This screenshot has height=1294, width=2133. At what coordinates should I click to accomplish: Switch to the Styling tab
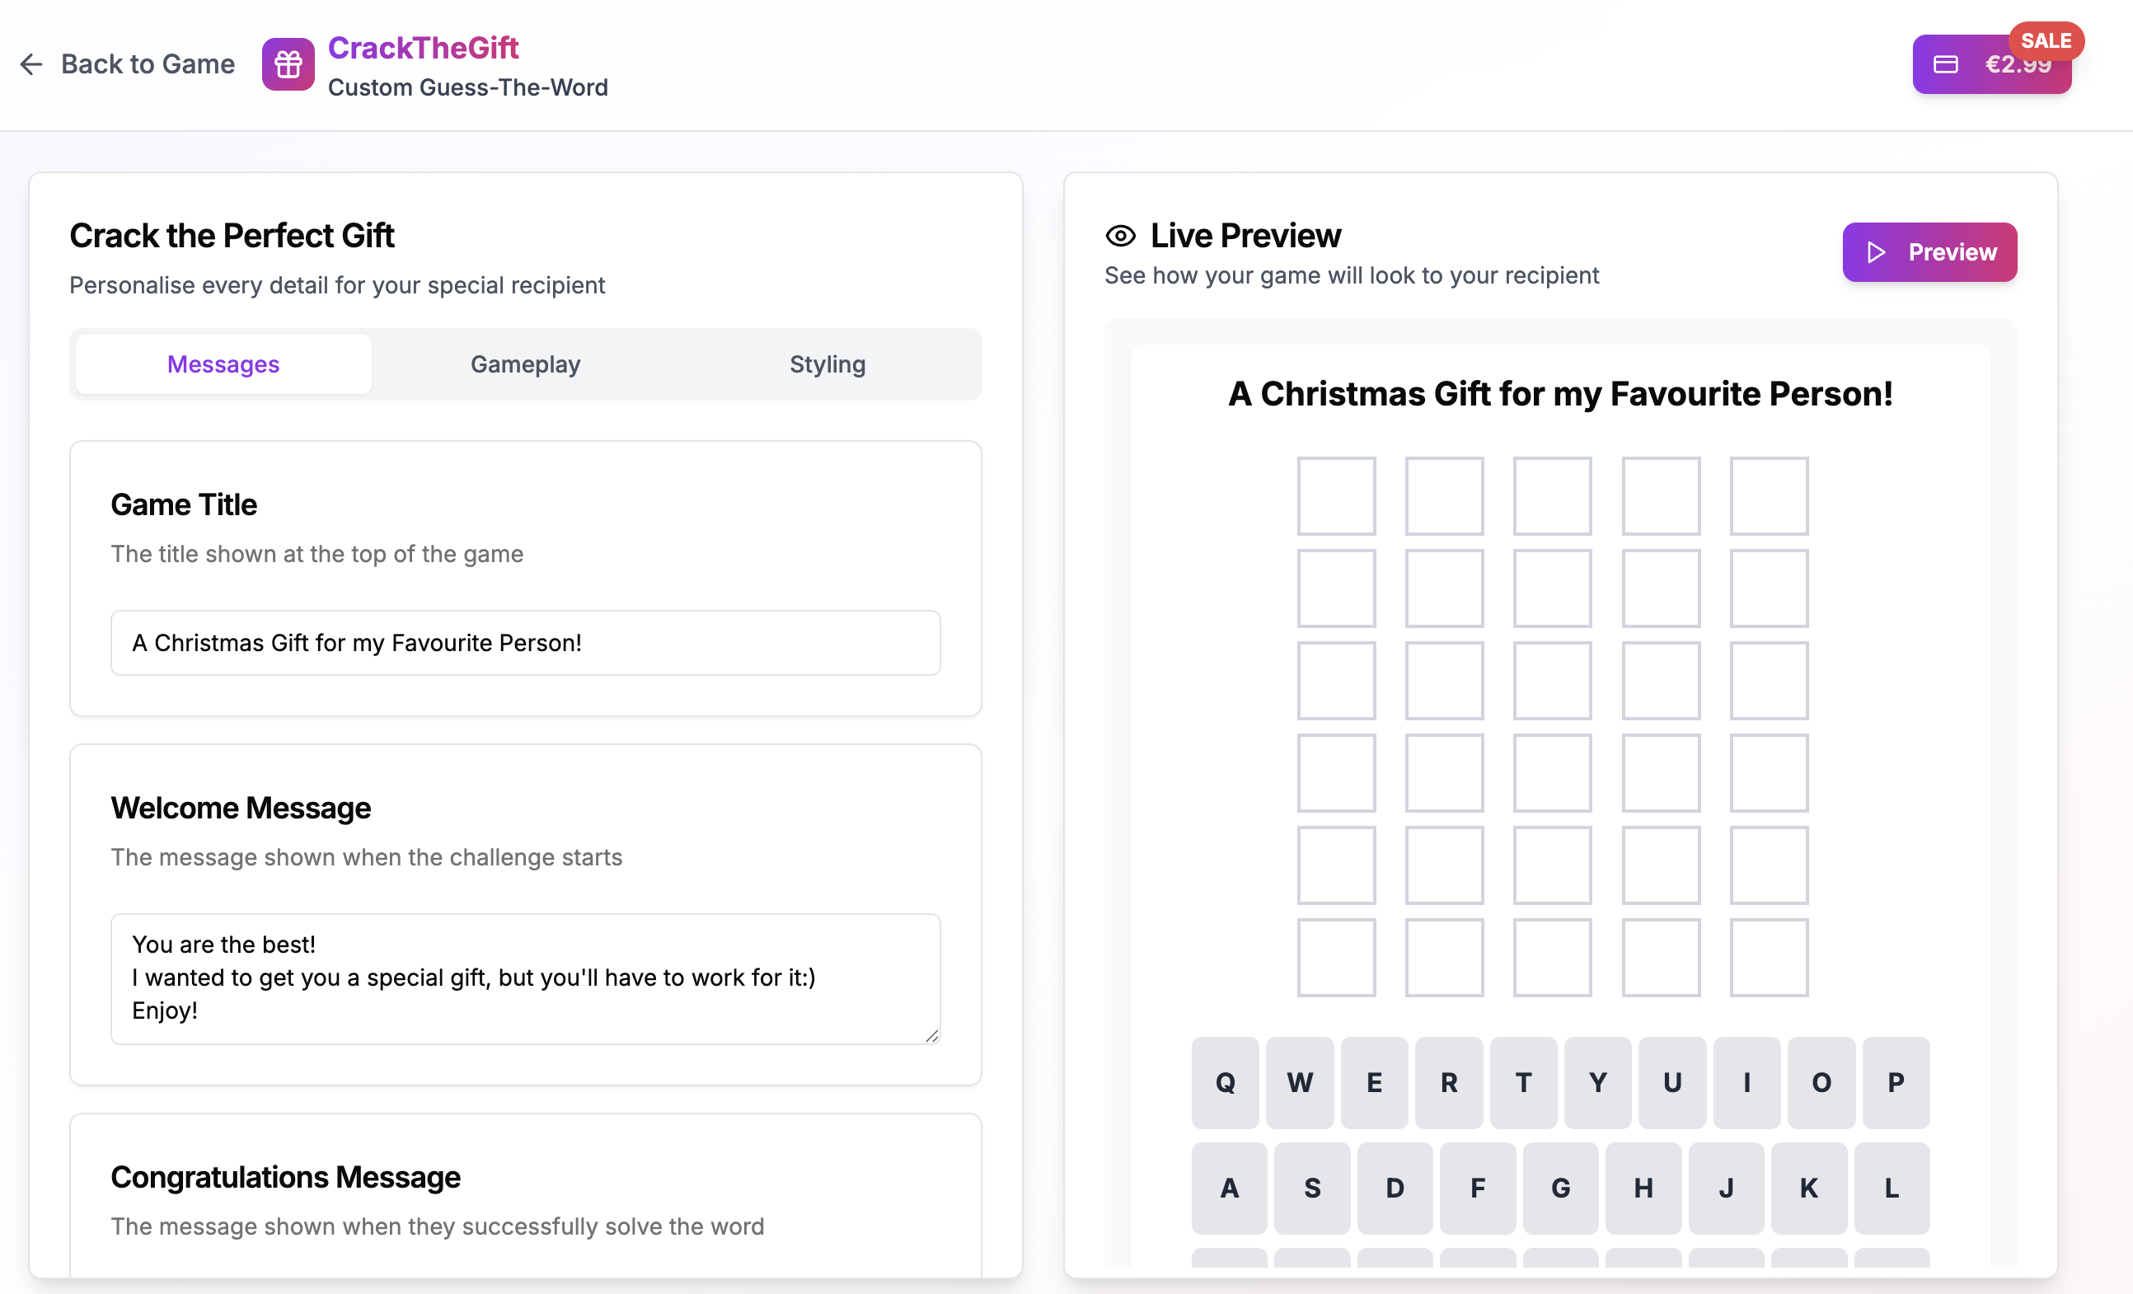click(x=827, y=363)
